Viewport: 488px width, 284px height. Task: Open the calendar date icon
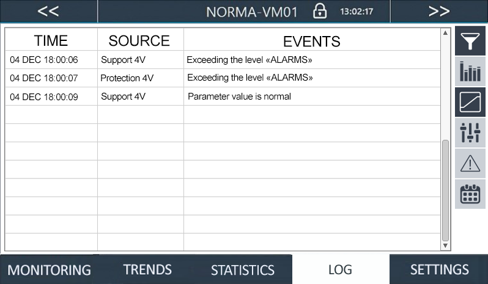(x=470, y=194)
